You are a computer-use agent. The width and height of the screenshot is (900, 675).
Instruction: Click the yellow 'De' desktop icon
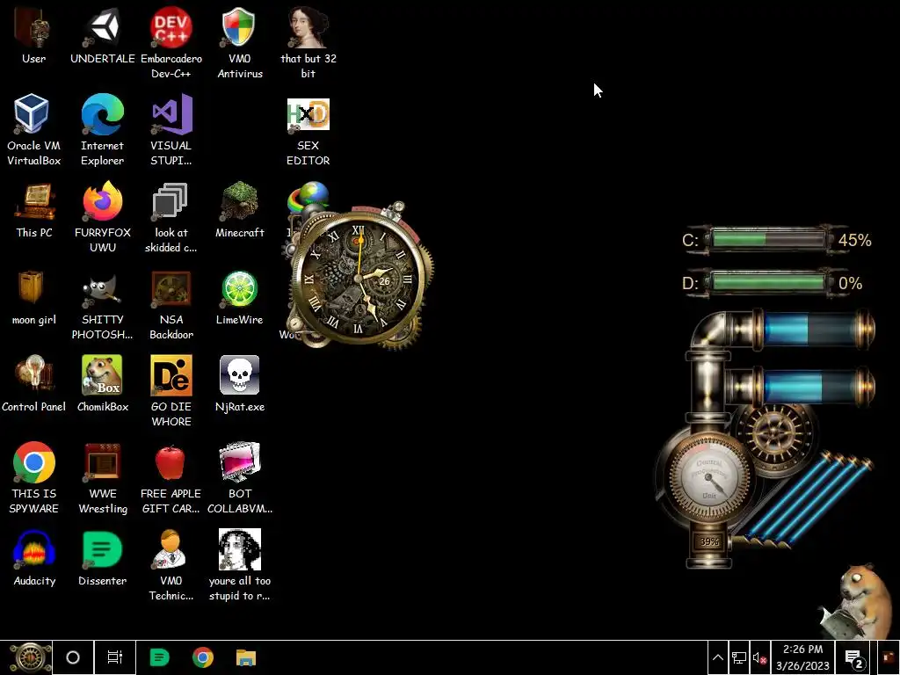(x=171, y=376)
